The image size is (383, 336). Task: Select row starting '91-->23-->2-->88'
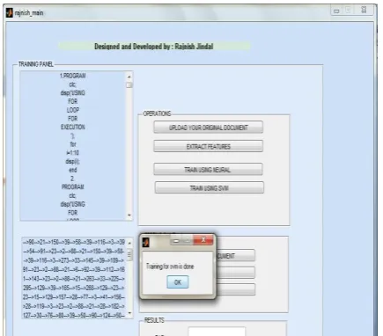74,269
